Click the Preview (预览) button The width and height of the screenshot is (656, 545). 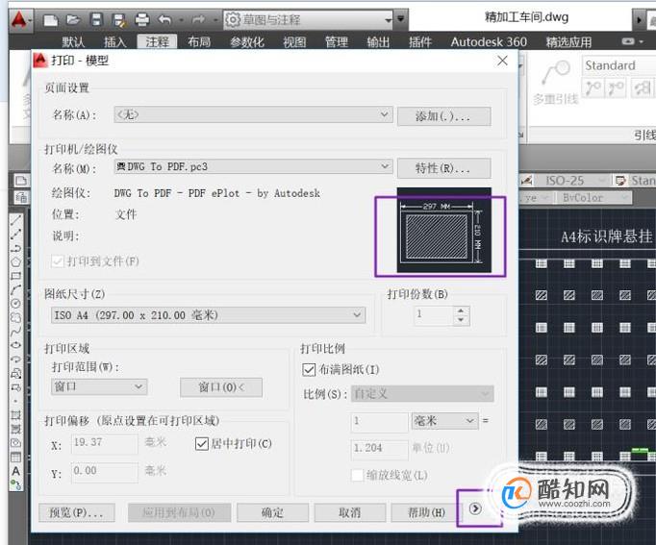[x=77, y=512]
